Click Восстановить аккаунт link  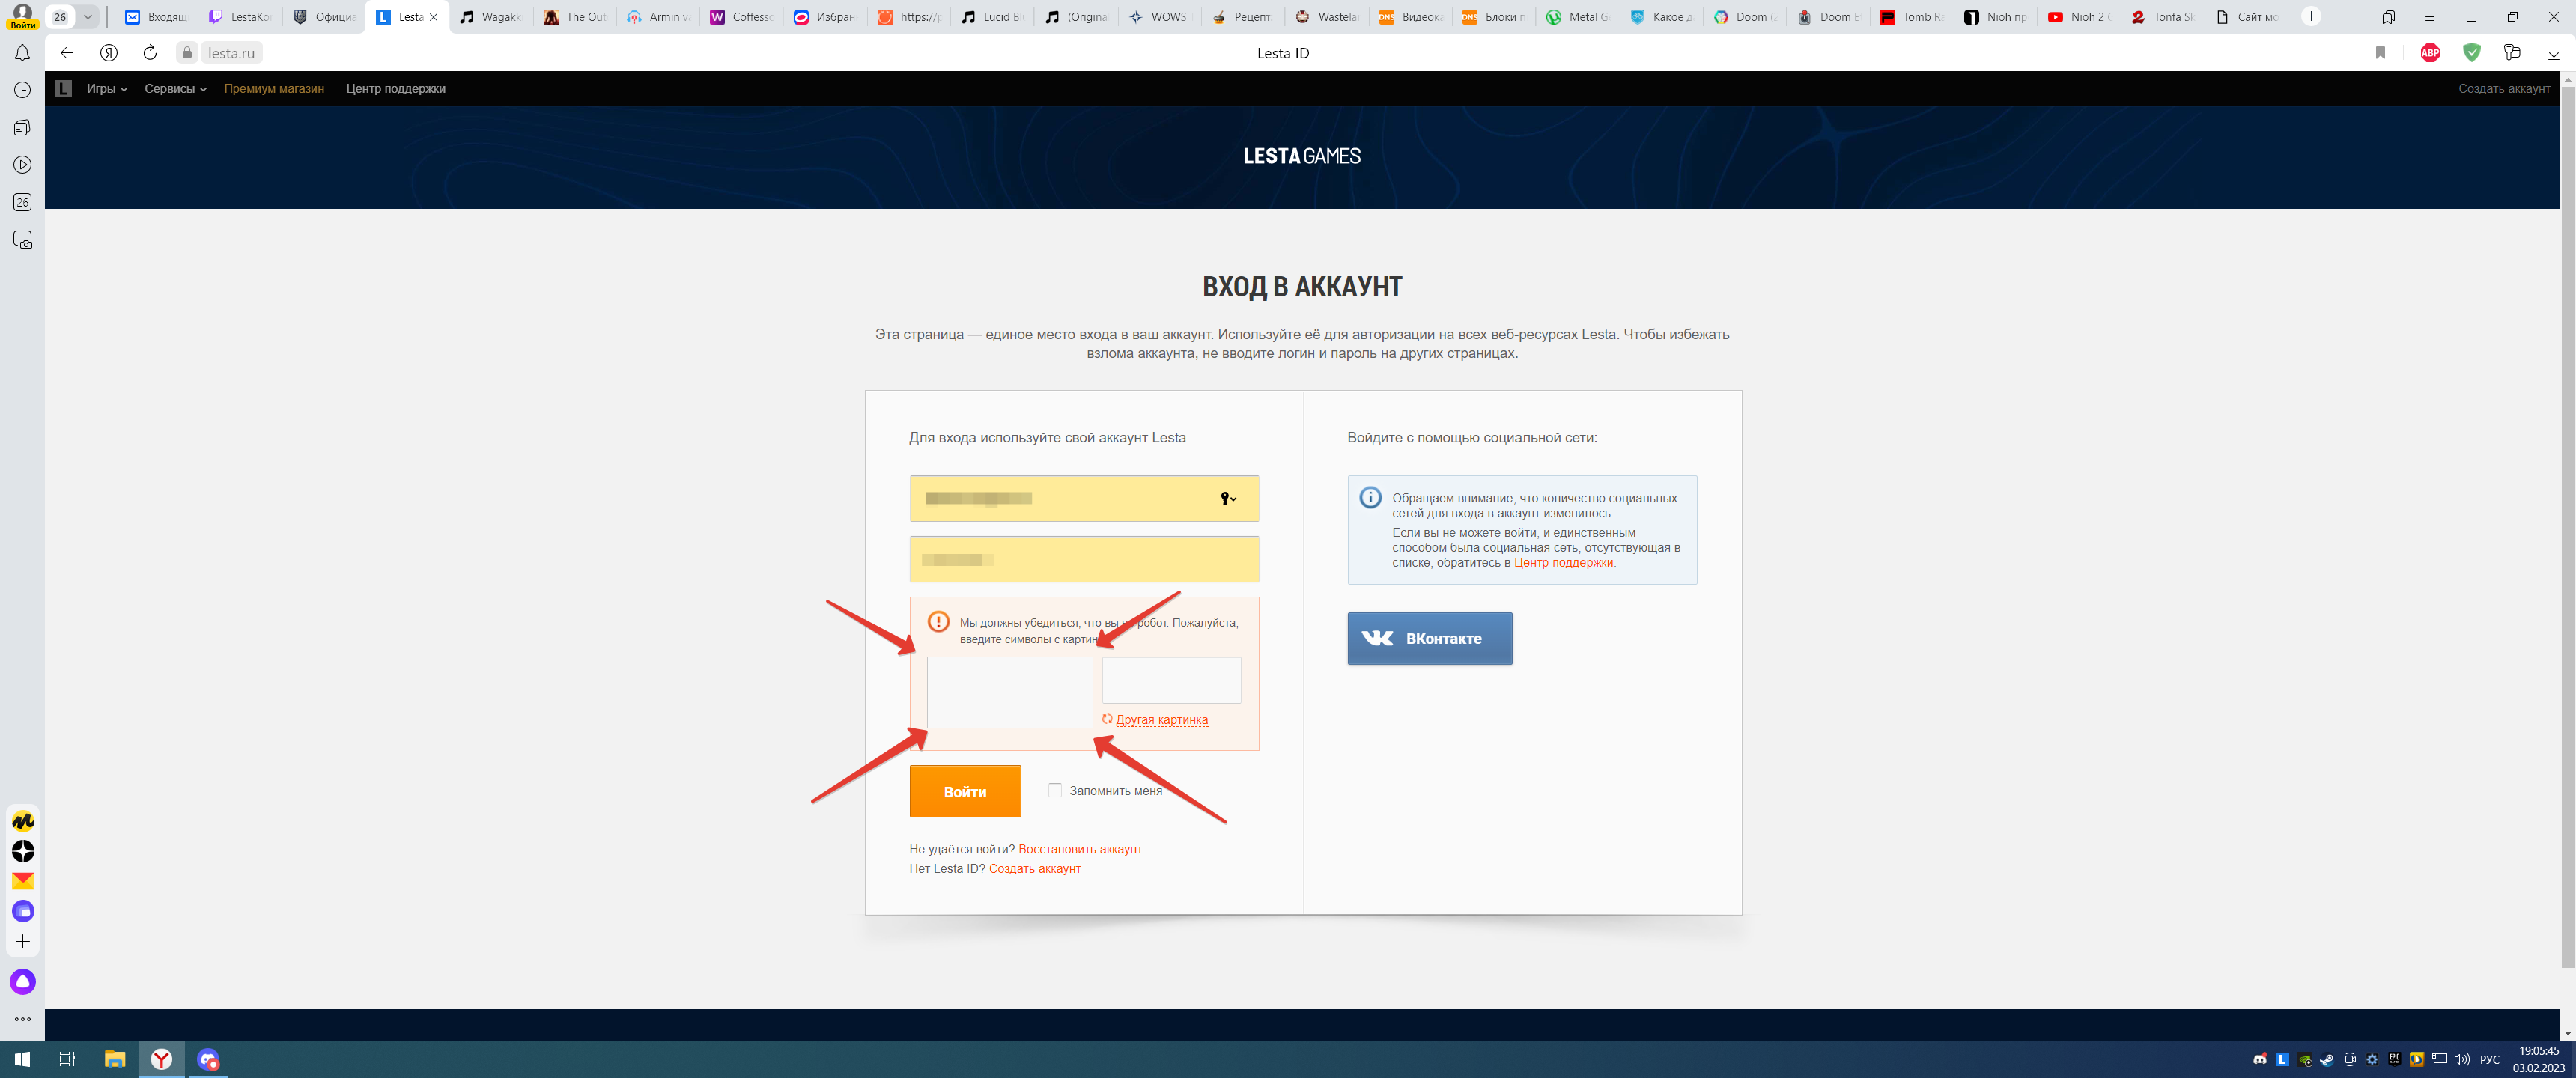coord(1080,850)
